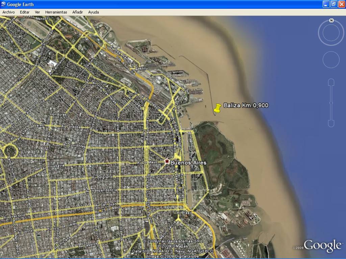Click the Martín García street label

168,230
